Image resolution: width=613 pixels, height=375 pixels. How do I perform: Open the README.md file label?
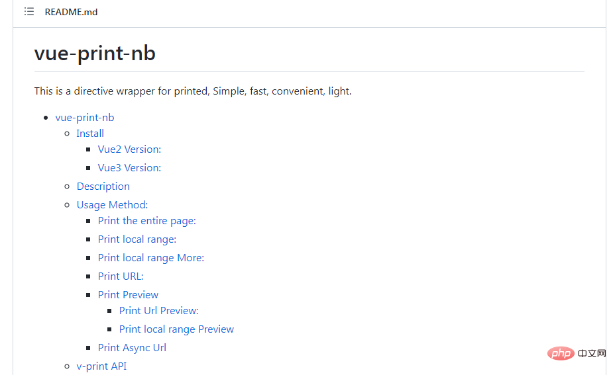click(71, 12)
